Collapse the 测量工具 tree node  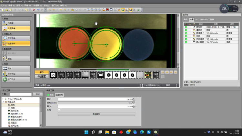3,102
